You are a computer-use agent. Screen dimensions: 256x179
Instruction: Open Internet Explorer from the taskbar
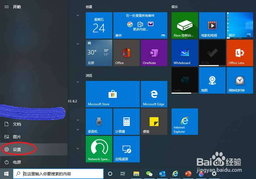pyautogui.click(x=175, y=174)
